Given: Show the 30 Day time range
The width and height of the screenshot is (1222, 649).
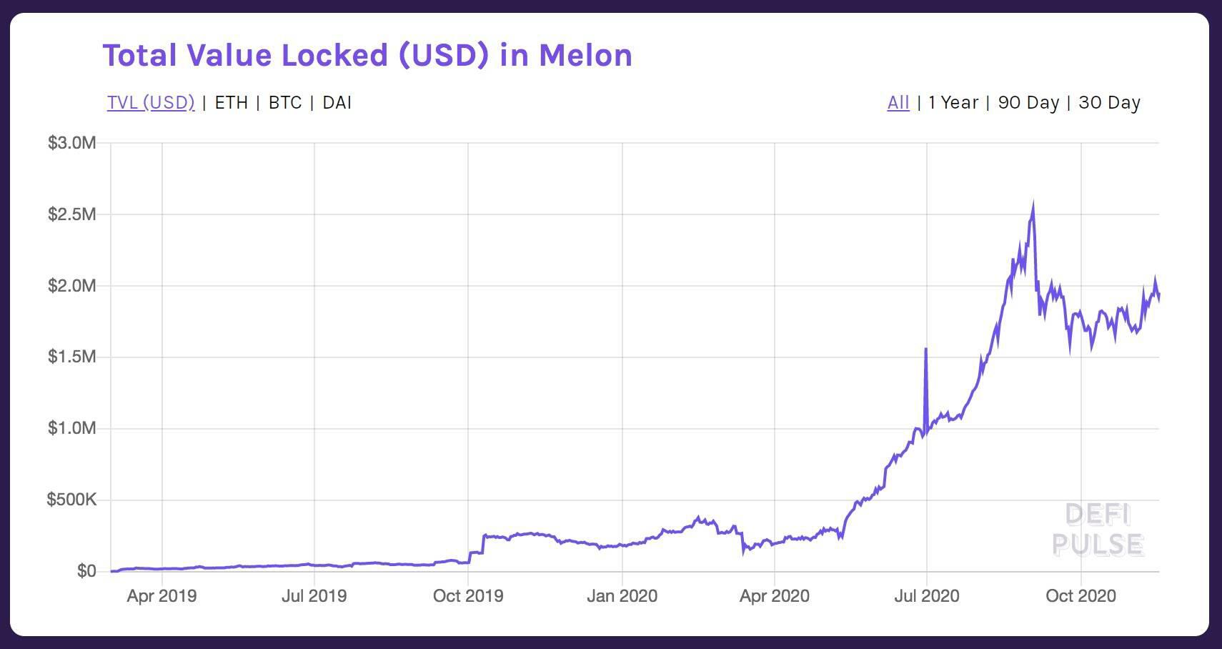Looking at the screenshot, I should coord(1109,102).
